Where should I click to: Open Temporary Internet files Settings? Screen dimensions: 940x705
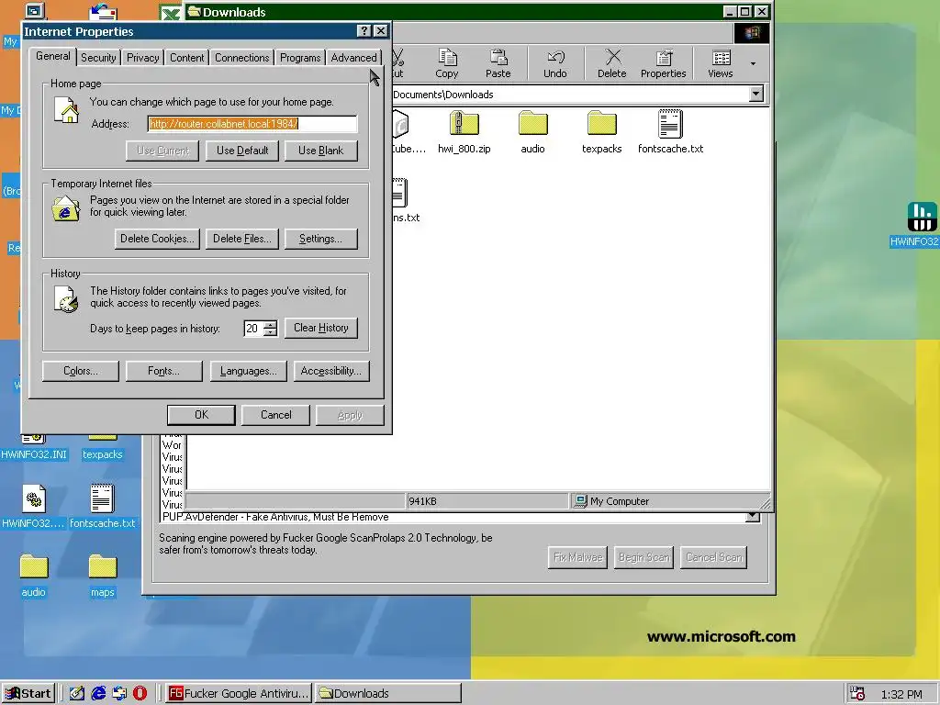coord(320,239)
